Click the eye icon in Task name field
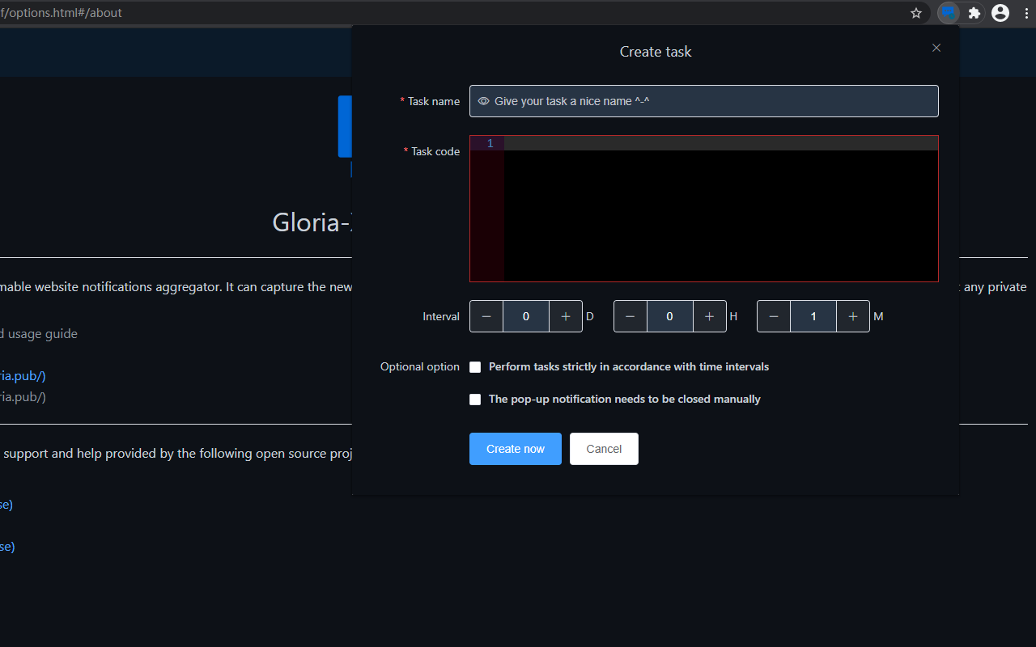The height and width of the screenshot is (647, 1036). (x=483, y=101)
